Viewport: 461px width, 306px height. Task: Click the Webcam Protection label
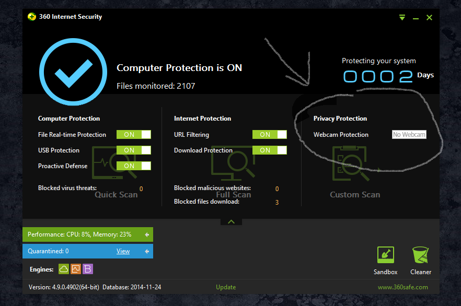click(x=341, y=135)
